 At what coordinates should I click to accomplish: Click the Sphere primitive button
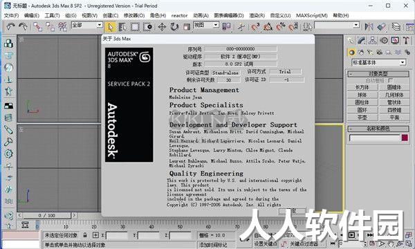(362, 95)
